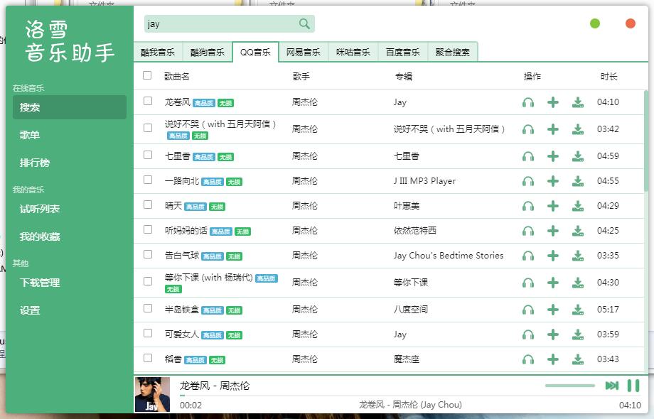Click album name J III MP3 Player

(x=424, y=181)
